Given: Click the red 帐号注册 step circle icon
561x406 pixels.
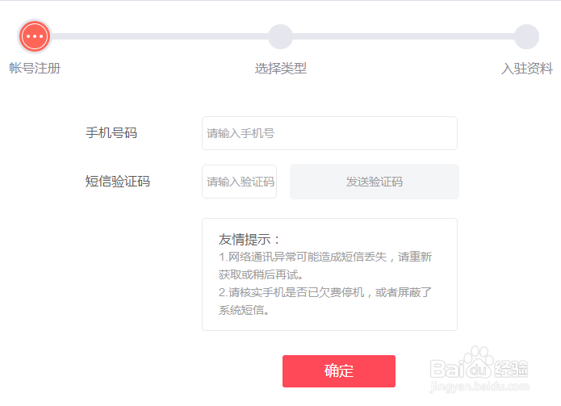Looking at the screenshot, I should (35, 36).
